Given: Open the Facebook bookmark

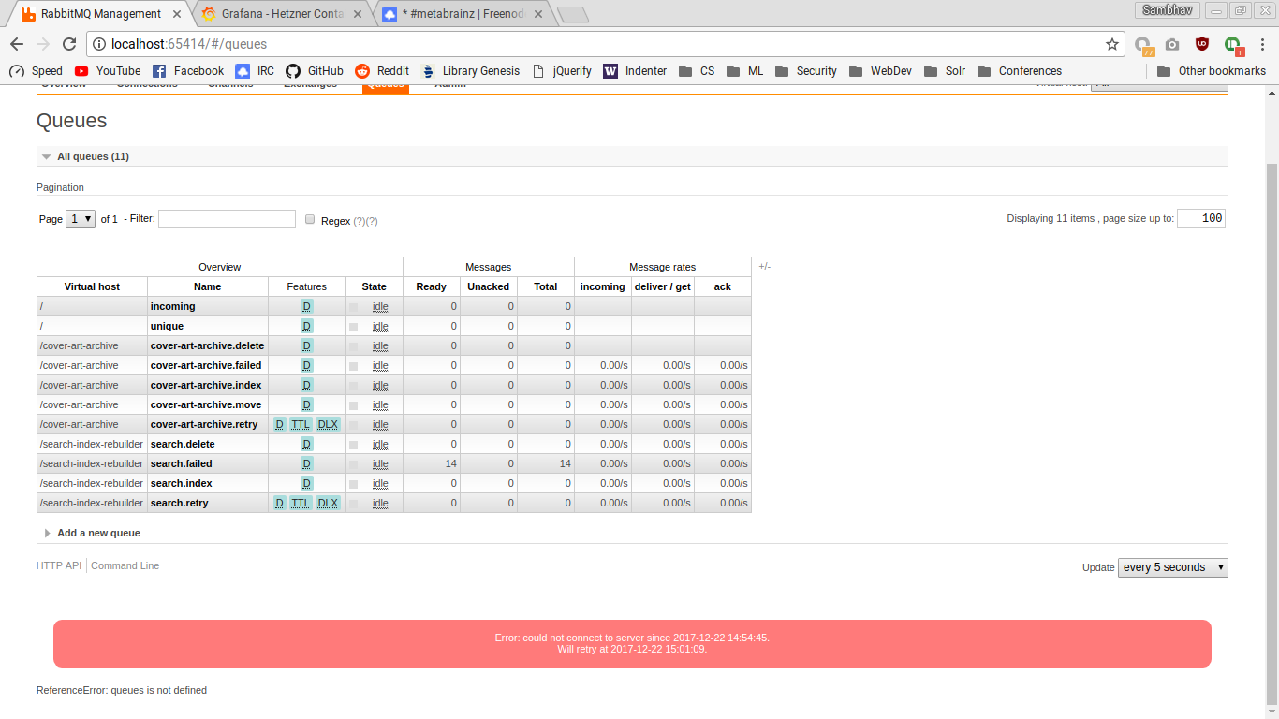Looking at the screenshot, I should click(x=187, y=71).
